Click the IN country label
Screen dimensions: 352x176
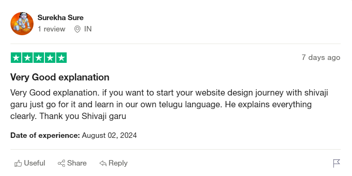[88, 29]
